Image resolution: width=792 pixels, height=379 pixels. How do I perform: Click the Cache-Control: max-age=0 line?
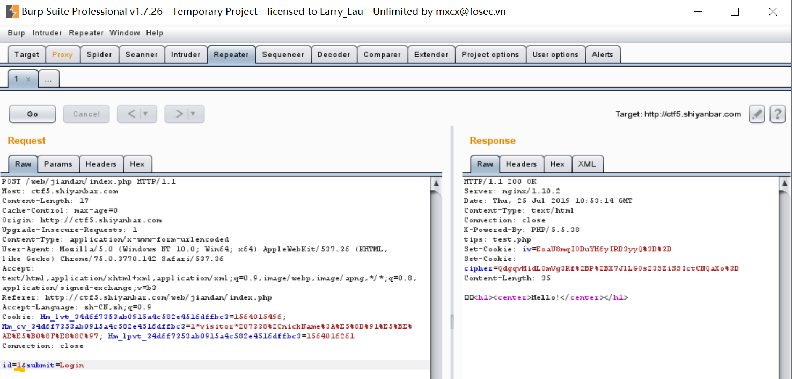click(x=60, y=210)
